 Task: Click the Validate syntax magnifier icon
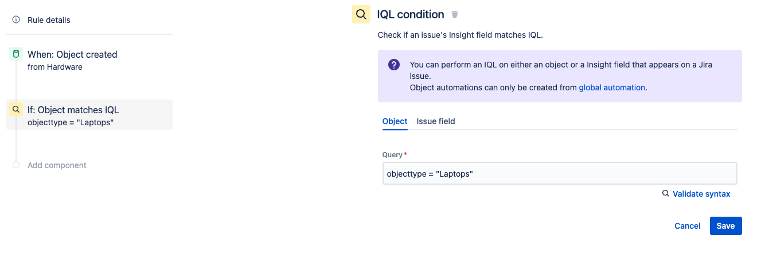[666, 194]
